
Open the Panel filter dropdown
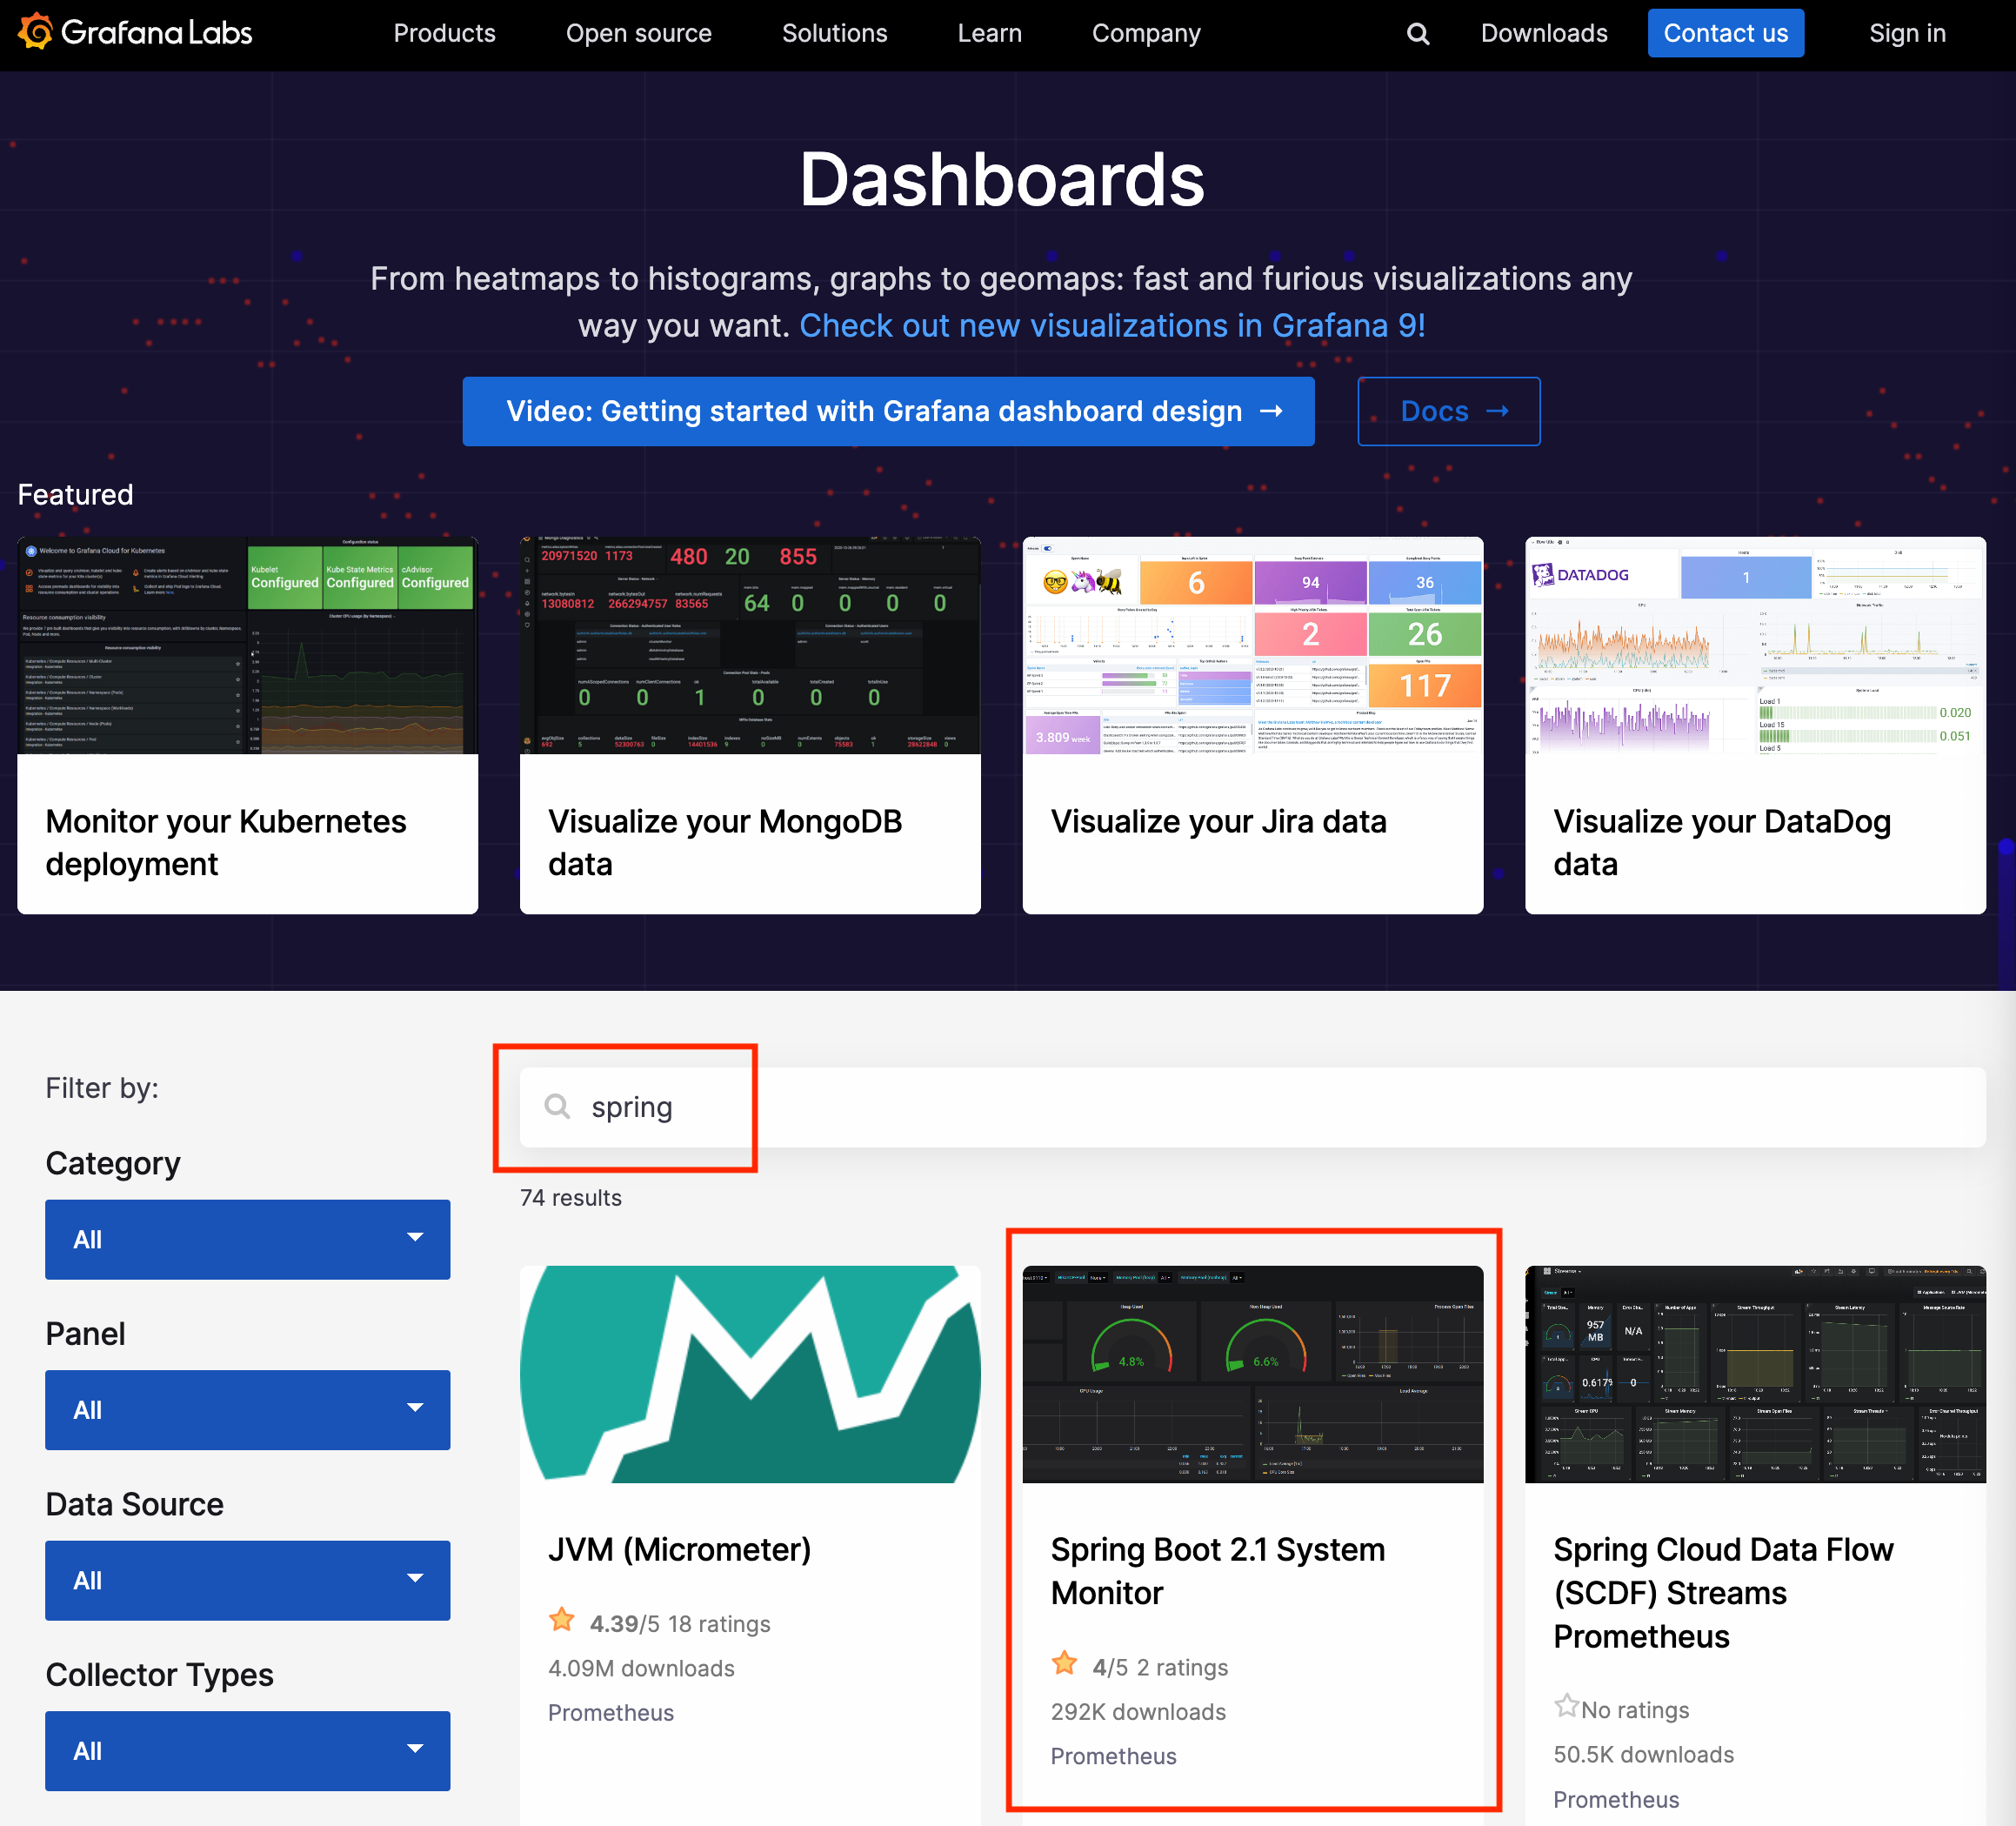point(247,1409)
